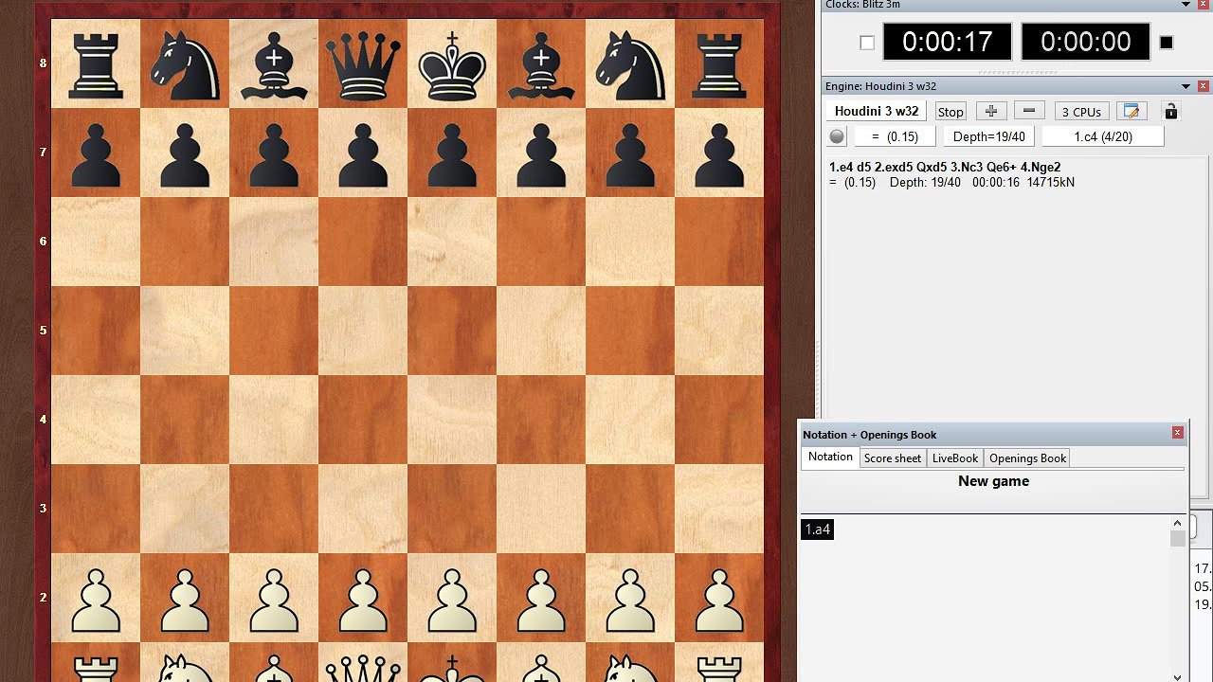1213x682 pixels.
Task: Click the notation scrollbar up arrow
Action: click(x=1177, y=523)
